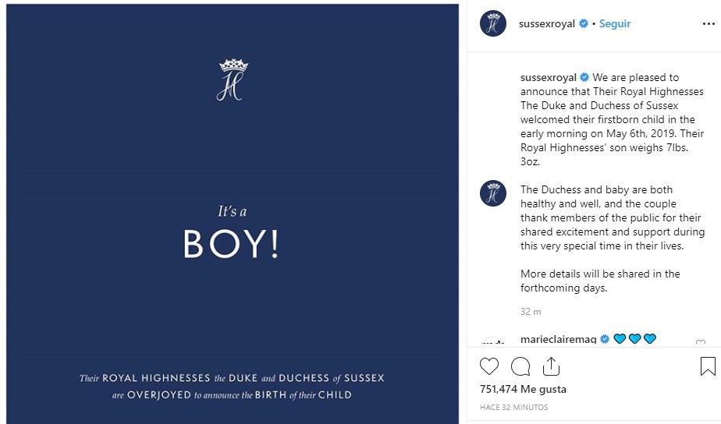Click the share arrow icon

click(x=551, y=366)
